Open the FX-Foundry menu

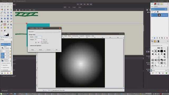pyautogui.click(x=75, y=36)
